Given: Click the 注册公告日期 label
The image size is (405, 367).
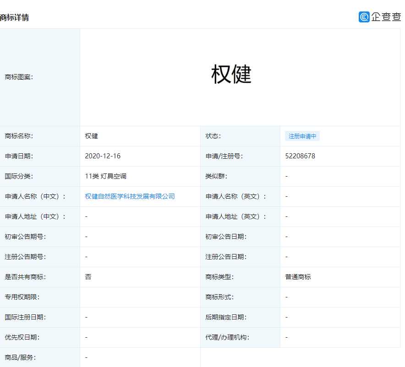Looking at the screenshot, I should (x=226, y=257).
